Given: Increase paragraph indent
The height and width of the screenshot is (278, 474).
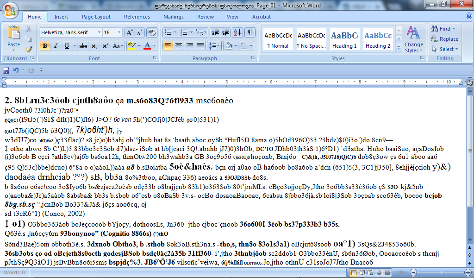Looking at the screenshot, I should (226, 32).
